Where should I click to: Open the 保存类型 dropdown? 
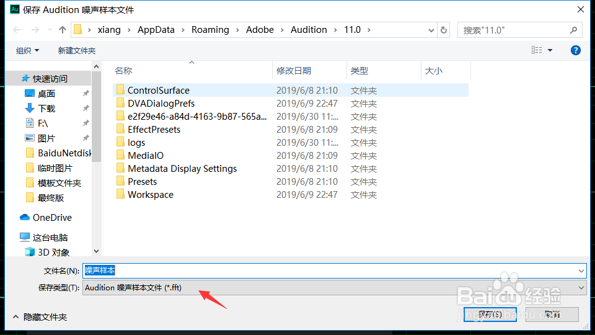coord(334,287)
